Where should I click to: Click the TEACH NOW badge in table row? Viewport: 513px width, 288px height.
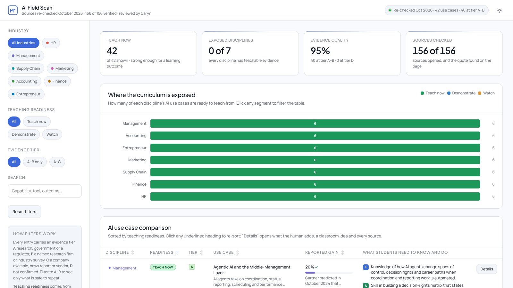[x=163, y=267]
